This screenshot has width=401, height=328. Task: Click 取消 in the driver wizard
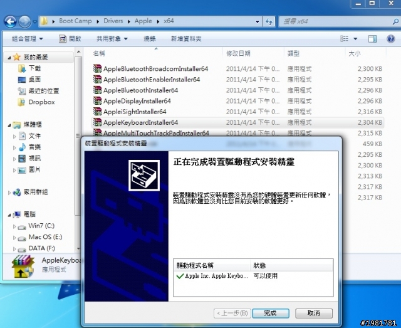pos(314,313)
